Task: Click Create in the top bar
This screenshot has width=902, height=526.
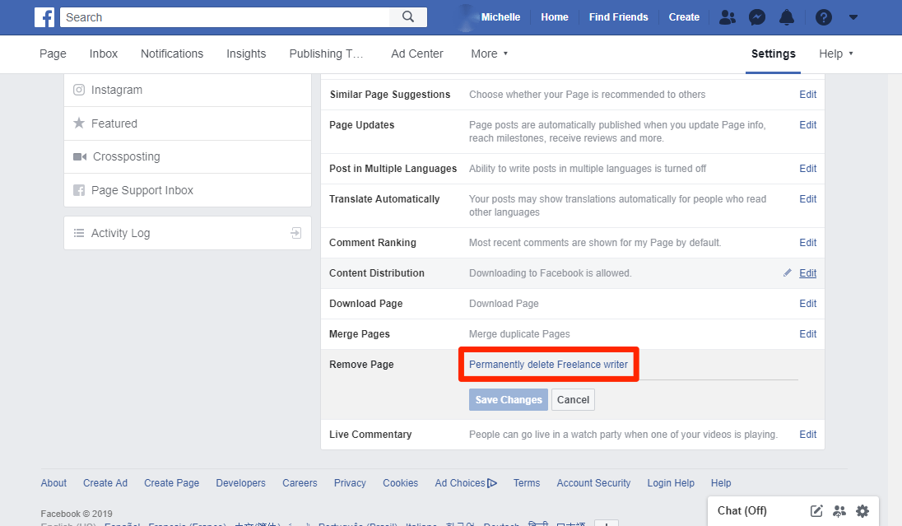Action: click(684, 17)
